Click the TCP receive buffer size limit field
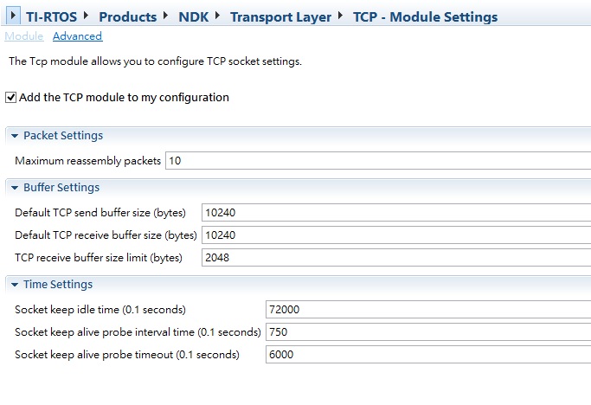Screen dimensions: 591x405 click(x=396, y=258)
